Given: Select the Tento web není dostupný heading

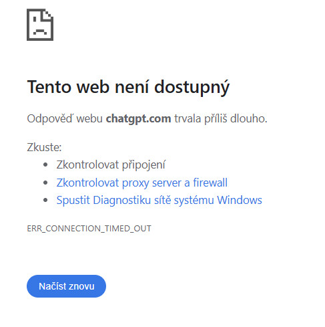Looking at the screenshot, I should 128,87.
